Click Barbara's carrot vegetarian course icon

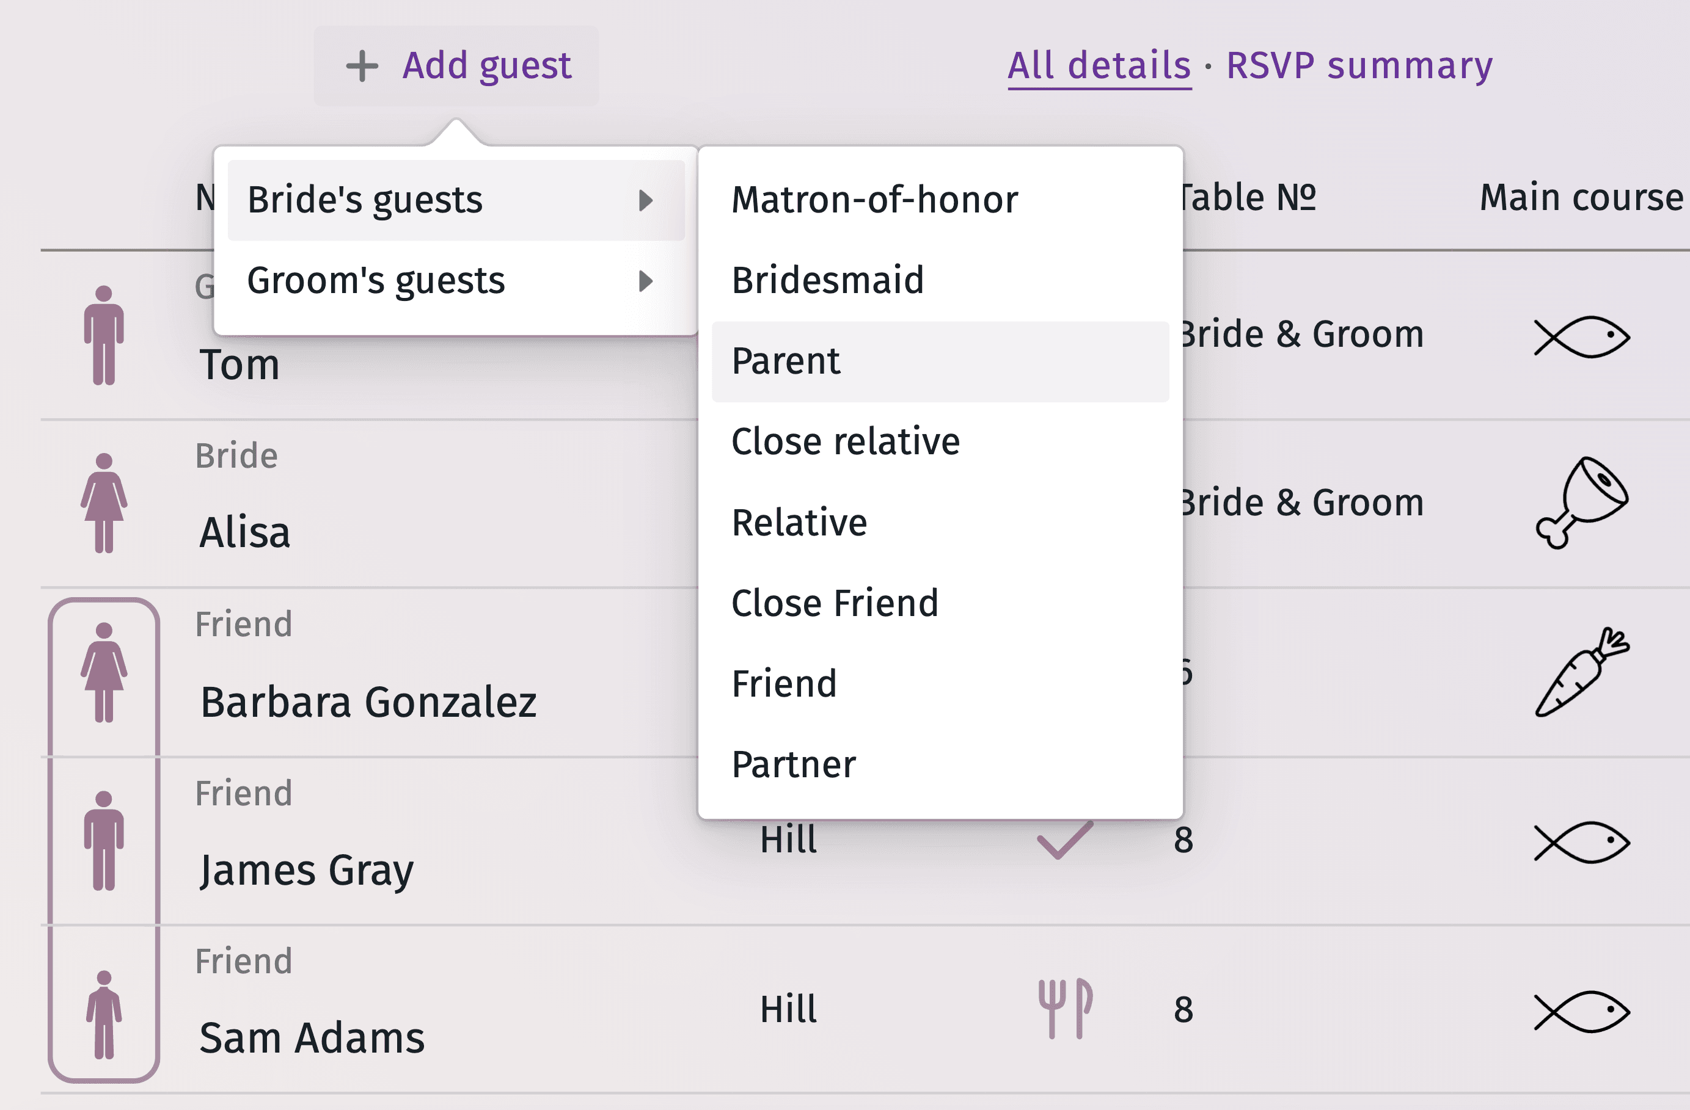[x=1581, y=672]
